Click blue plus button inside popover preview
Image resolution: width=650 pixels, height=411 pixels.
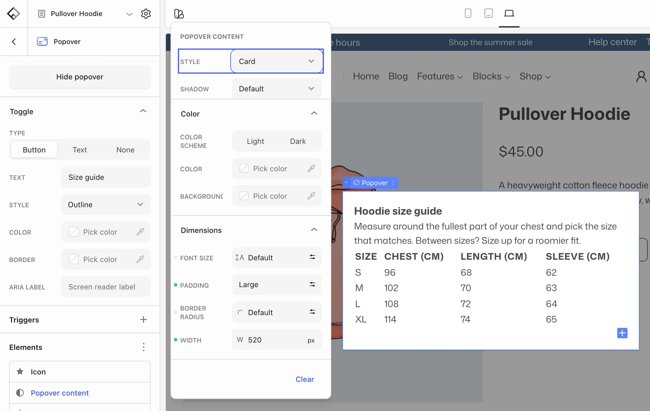[622, 333]
